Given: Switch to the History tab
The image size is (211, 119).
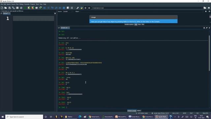Looking at the screenshot, I should click(x=139, y=111).
